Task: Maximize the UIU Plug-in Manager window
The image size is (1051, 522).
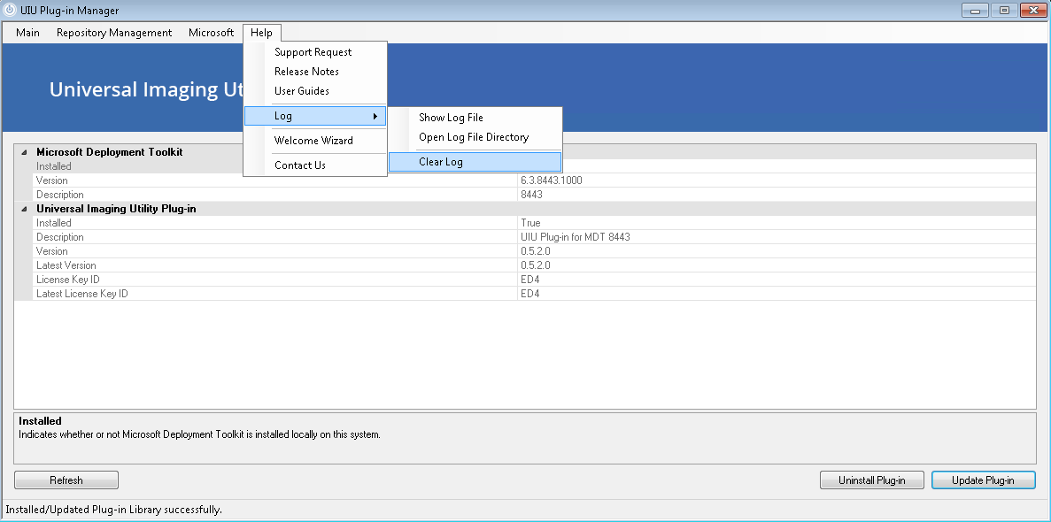Action: click(1004, 10)
